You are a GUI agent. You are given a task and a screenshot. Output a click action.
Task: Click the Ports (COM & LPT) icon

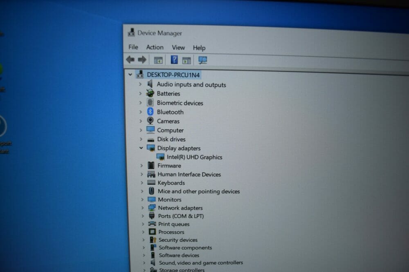[x=152, y=216]
